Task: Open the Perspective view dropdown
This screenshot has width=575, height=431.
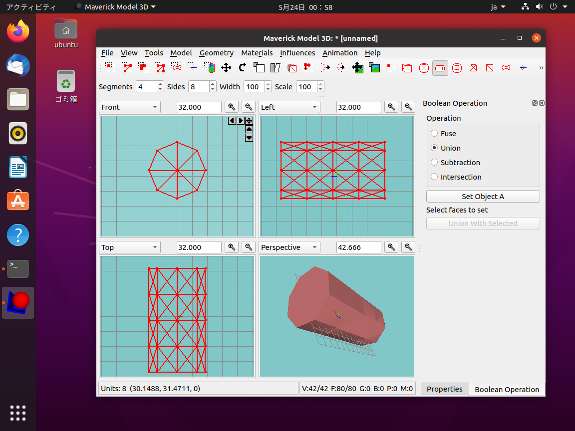Action: pyautogui.click(x=289, y=247)
